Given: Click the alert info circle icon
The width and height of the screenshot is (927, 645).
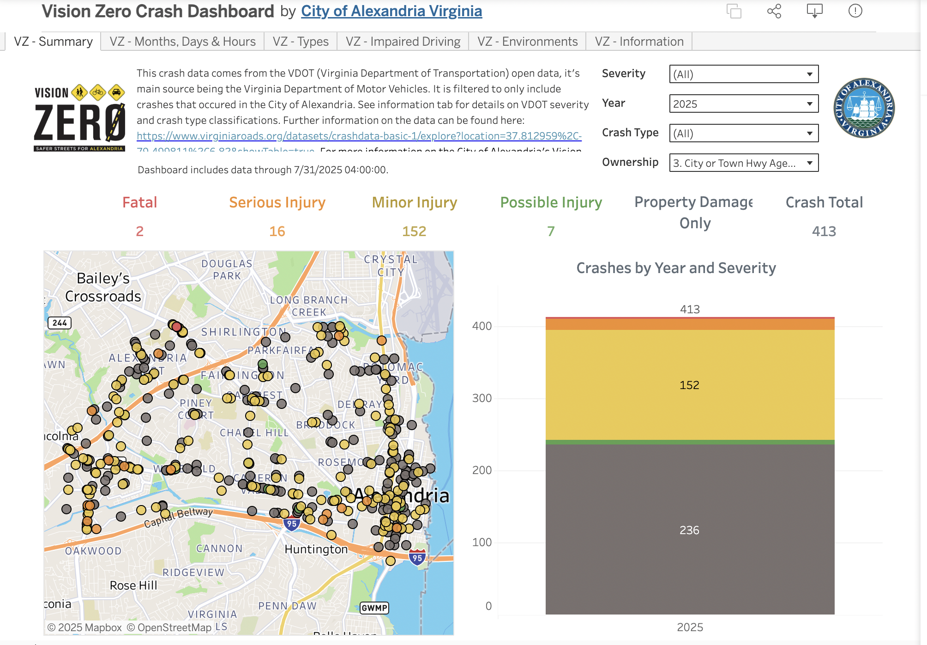Looking at the screenshot, I should coord(855,11).
